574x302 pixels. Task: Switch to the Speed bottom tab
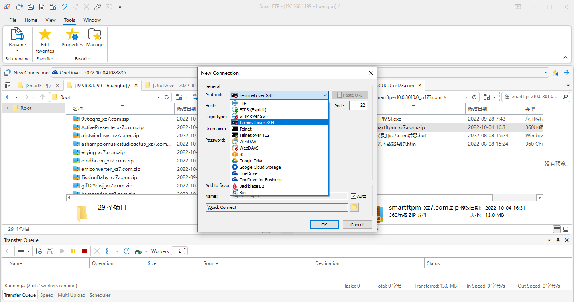(x=47, y=295)
